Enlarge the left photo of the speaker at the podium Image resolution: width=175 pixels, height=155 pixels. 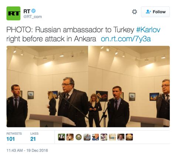click(x=47, y=87)
